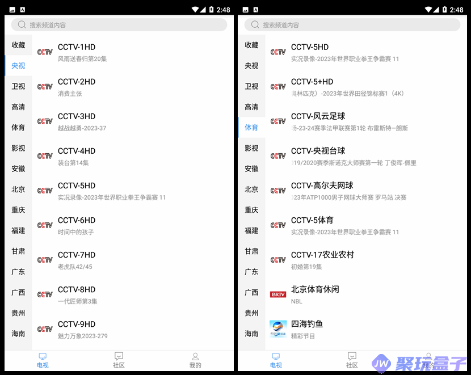471x375 pixels.
Task: Switch to 卫视 category on the left screen
Action: pos(18,86)
